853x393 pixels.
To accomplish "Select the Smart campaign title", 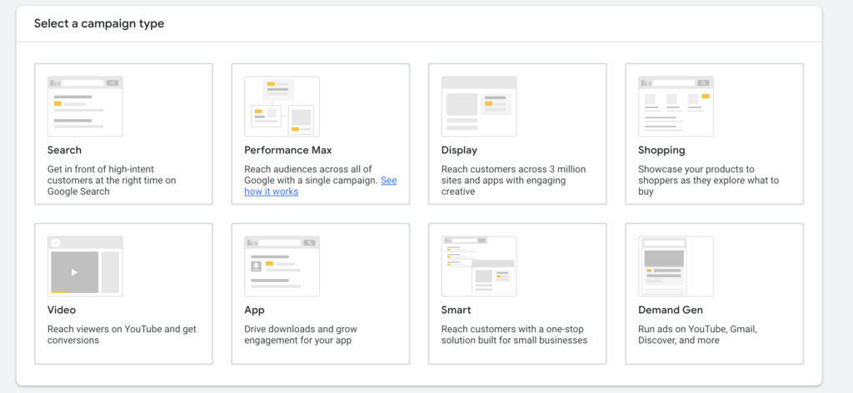I will [456, 310].
